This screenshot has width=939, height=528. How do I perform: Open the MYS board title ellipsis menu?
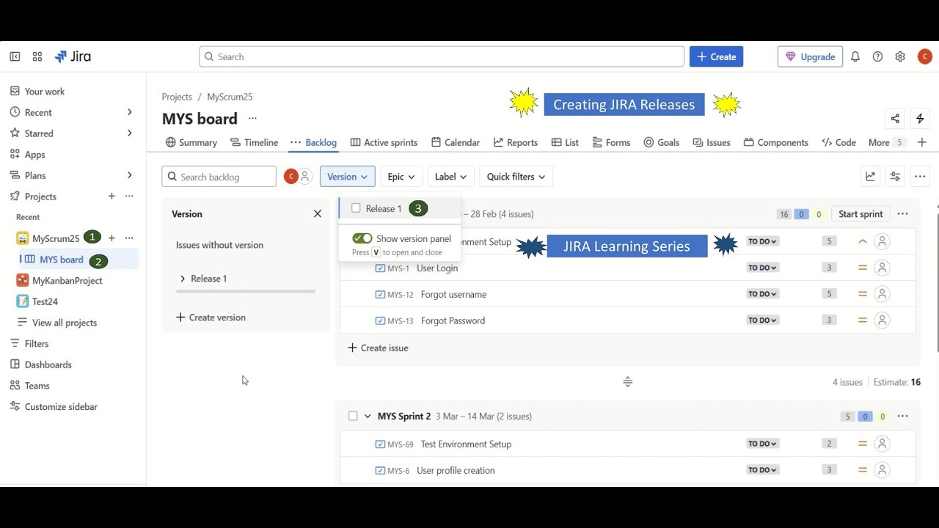(x=252, y=118)
